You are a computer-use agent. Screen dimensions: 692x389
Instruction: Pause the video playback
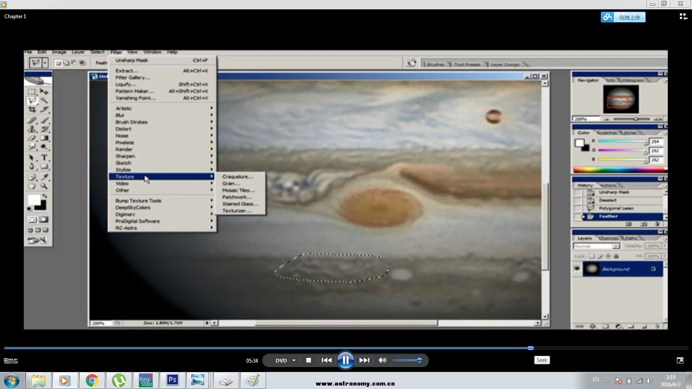(346, 360)
